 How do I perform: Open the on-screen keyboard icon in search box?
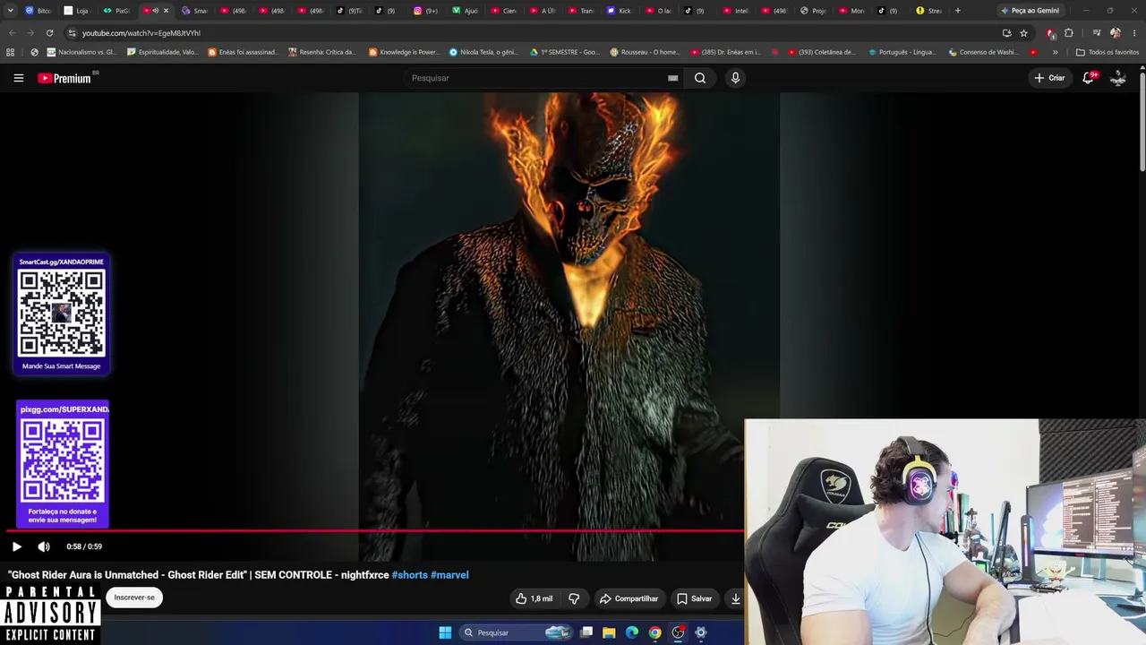[672, 78]
